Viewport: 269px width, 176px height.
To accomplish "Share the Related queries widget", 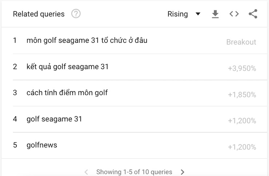I will (253, 14).
